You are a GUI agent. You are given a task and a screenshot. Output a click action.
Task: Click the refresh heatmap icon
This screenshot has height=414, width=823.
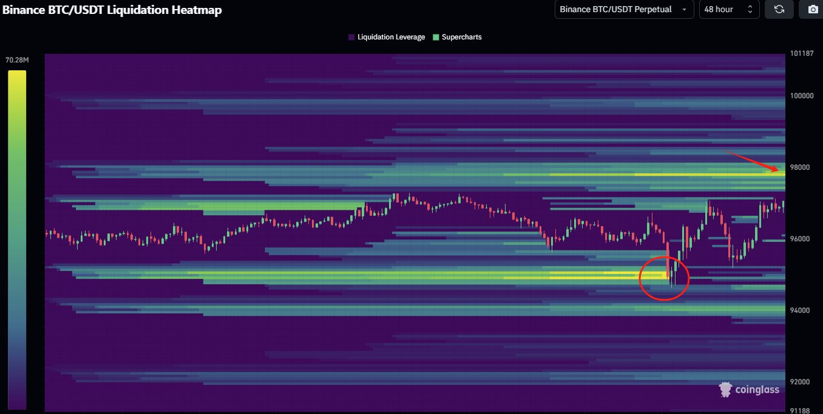[x=779, y=10]
